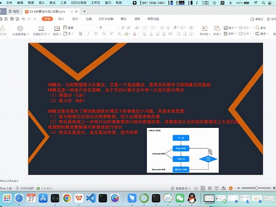
Task: Switch to the 特色功能 ribbon tab
Action: 153,19
